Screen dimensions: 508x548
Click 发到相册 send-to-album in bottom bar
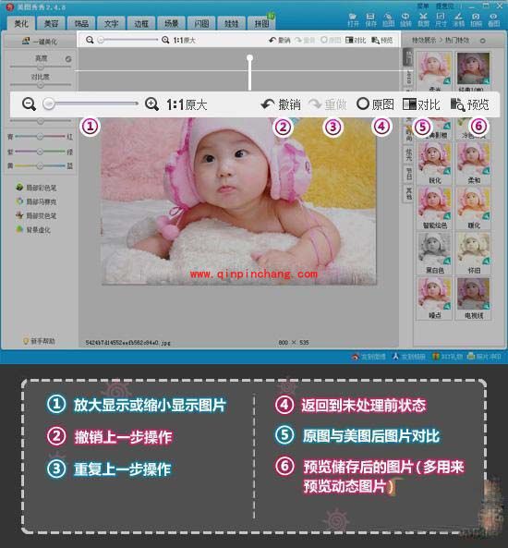[409, 357]
